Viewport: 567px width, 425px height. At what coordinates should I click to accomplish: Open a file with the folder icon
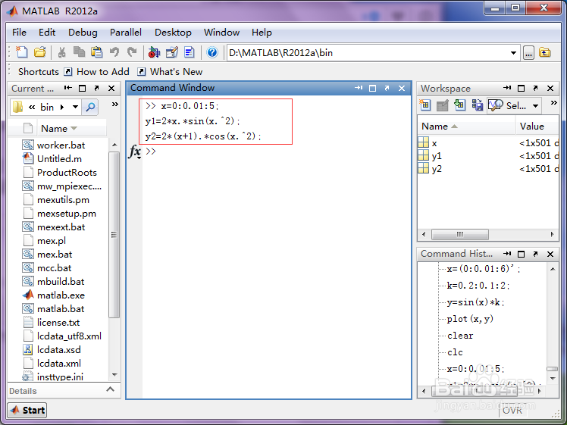click(39, 53)
